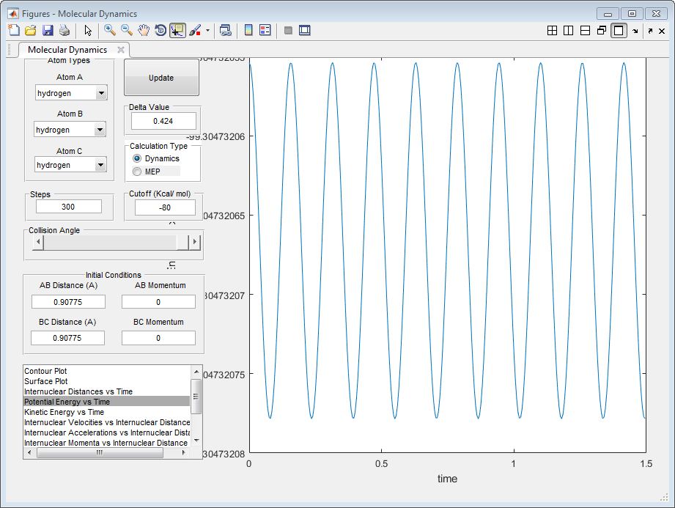Activate the Rotate 3D tool

[x=161, y=30]
